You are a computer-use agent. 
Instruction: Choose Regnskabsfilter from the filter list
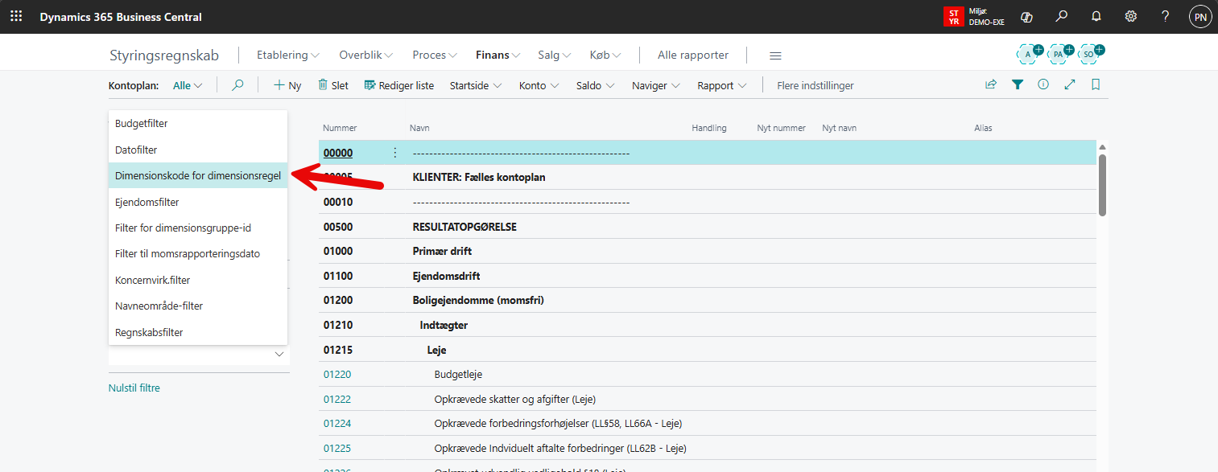pyautogui.click(x=149, y=332)
